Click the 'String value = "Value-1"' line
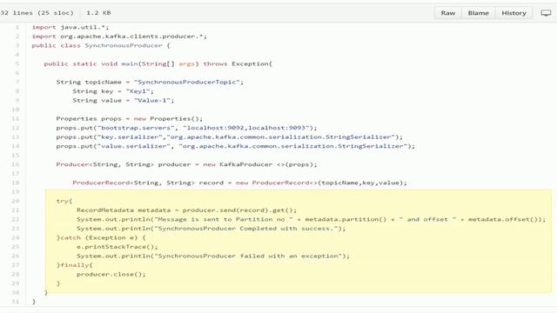The width and height of the screenshot is (557, 313). click(124, 101)
